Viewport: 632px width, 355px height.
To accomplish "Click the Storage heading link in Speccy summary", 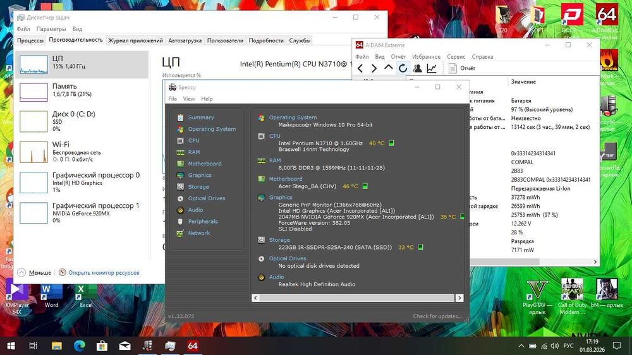I will [279, 240].
